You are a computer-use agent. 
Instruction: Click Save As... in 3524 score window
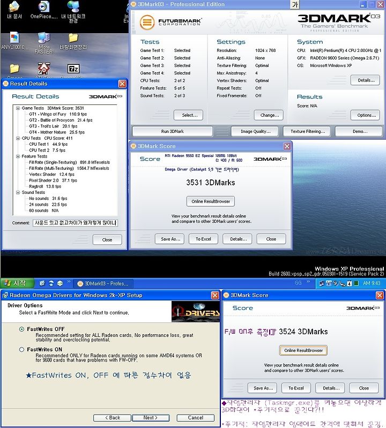262,388
